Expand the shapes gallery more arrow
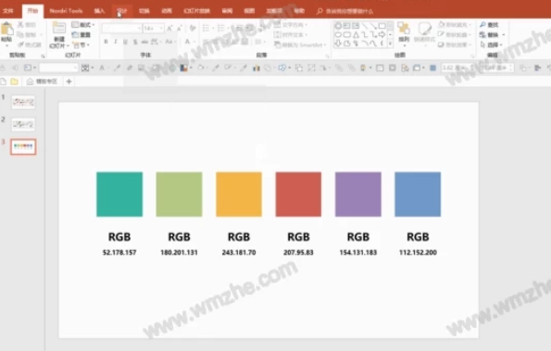Screen dimensions: 551x351 pyautogui.click(x=390, y=44)
